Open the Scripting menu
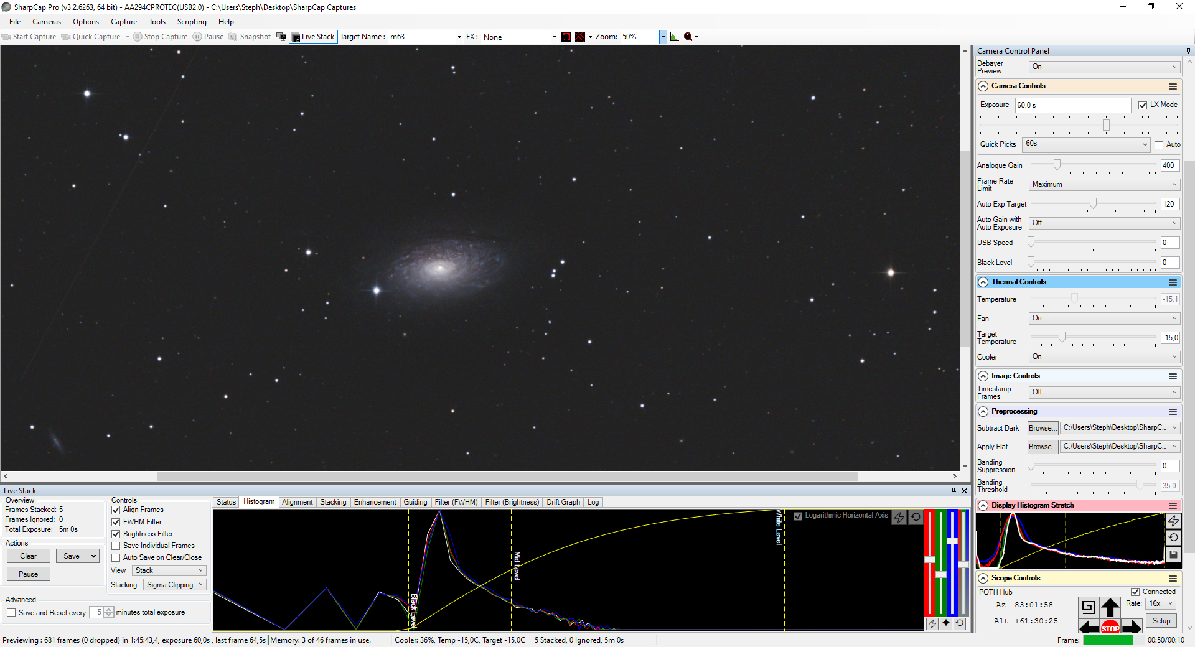This screenshot has height=647, width=1195. (x=192, y=22)
